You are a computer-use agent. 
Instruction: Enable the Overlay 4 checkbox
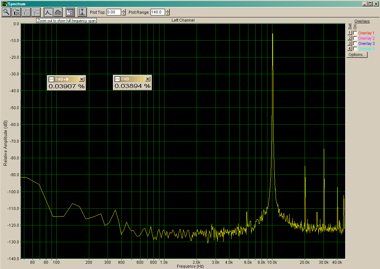(x=355, y=49)
